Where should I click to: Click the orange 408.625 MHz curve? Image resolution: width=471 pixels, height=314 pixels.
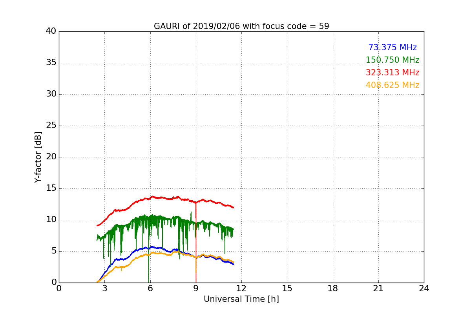point(165,254)
